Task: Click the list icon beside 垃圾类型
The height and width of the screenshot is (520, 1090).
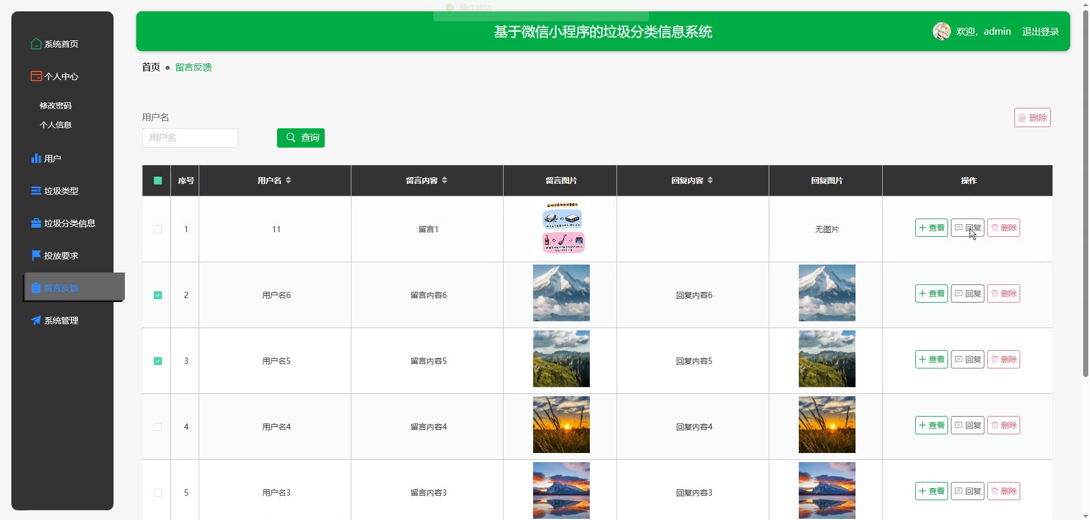Action: (x=36, y=191)
